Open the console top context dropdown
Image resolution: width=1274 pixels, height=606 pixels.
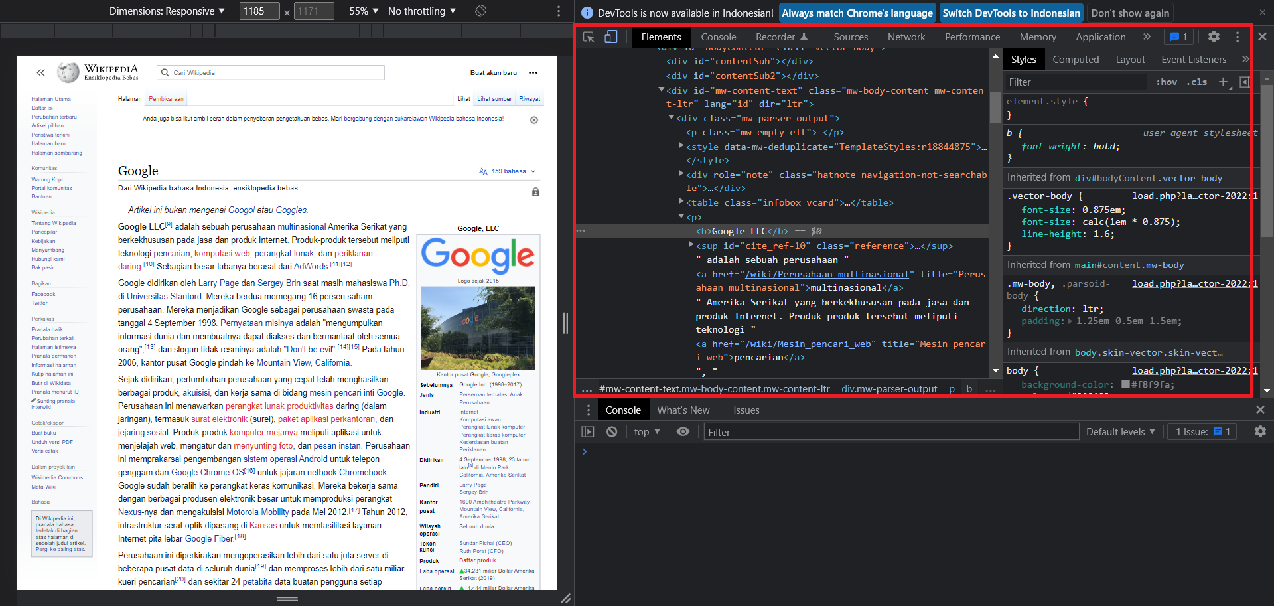tap(647, 432)
